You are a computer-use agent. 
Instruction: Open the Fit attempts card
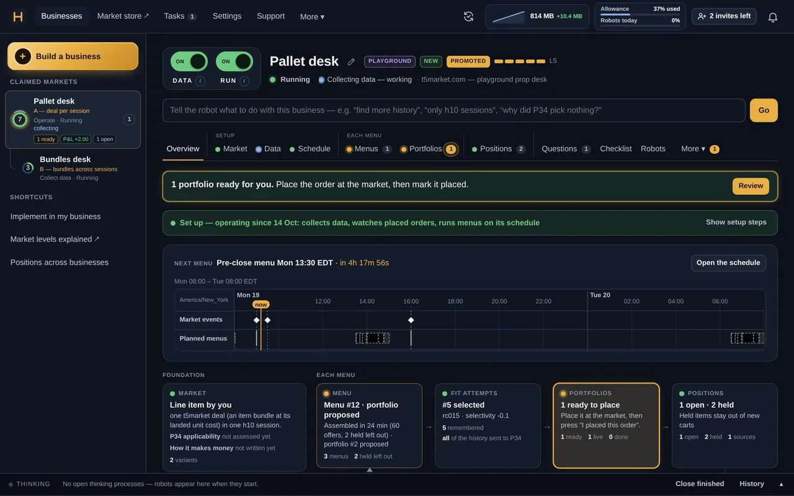tap(488, 425)
